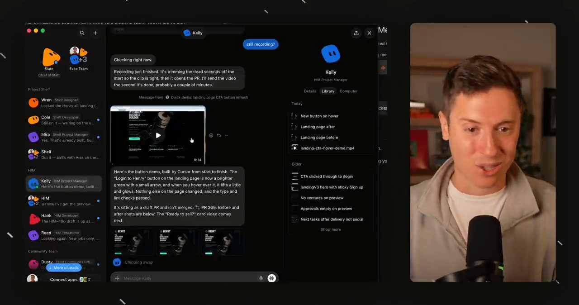The height and width of the screenshot is (305, 579).
Task: Click the 'Chipping away' status avatar
Action: tap(117, 262)
